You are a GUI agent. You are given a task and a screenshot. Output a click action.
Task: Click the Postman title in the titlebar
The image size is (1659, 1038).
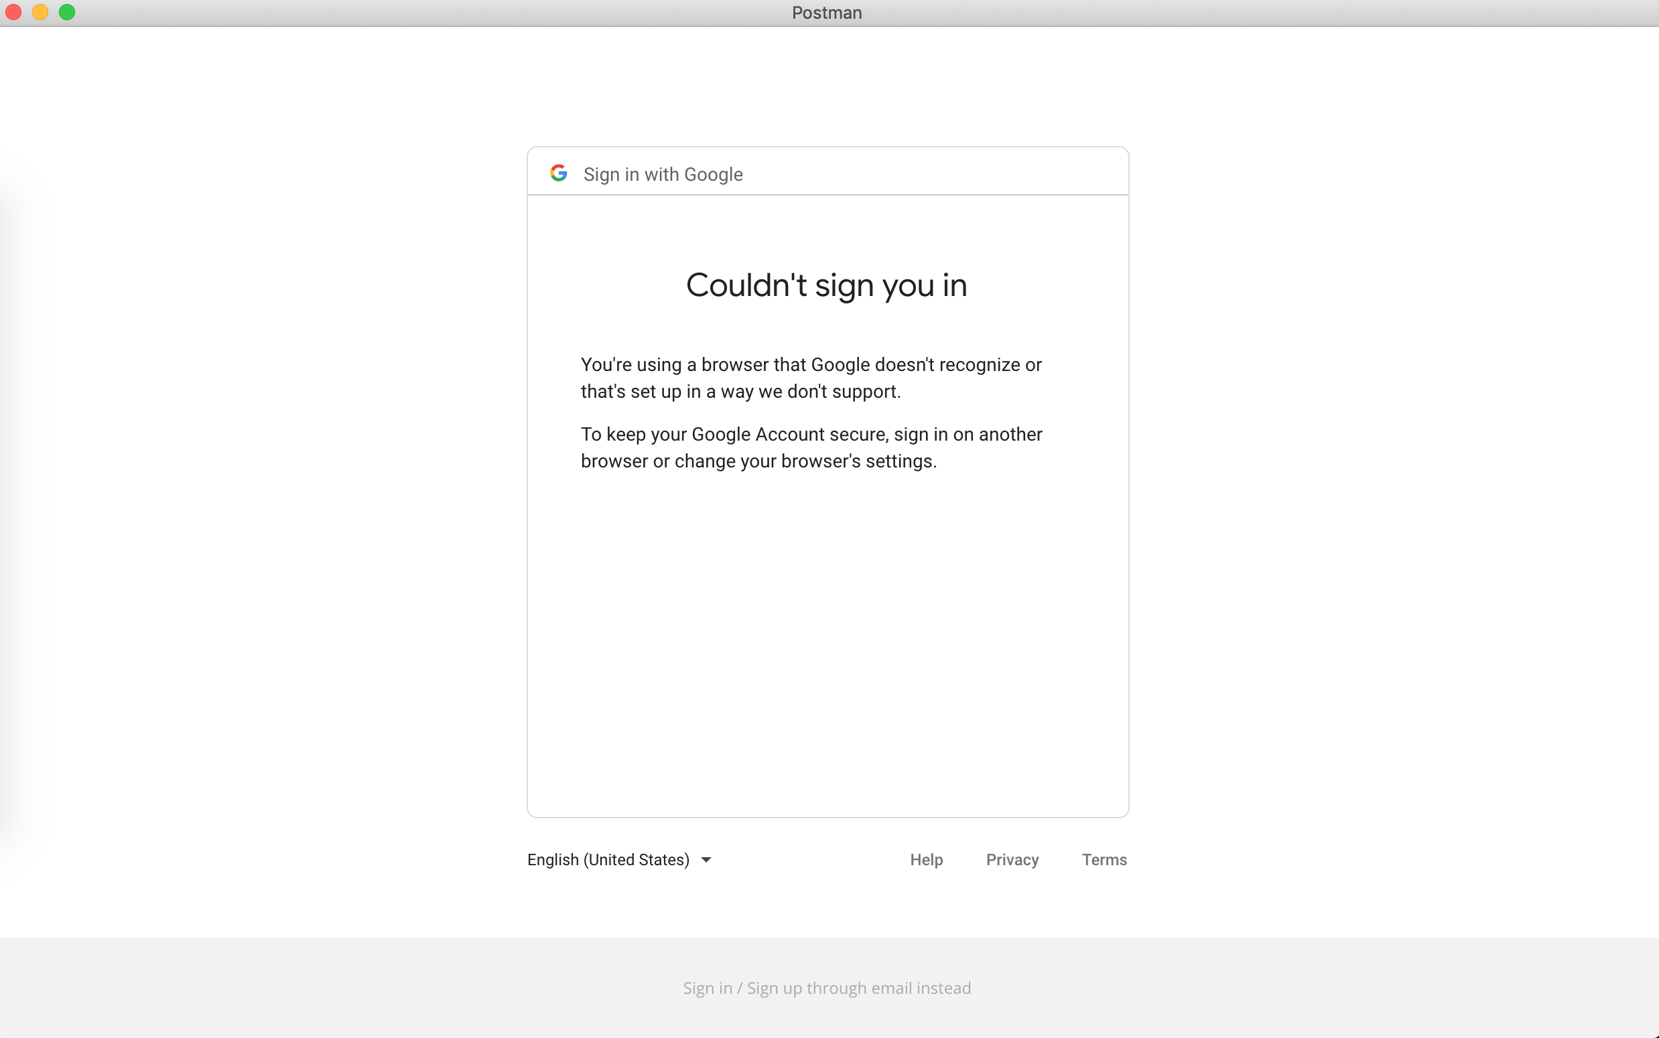(826, 12)
